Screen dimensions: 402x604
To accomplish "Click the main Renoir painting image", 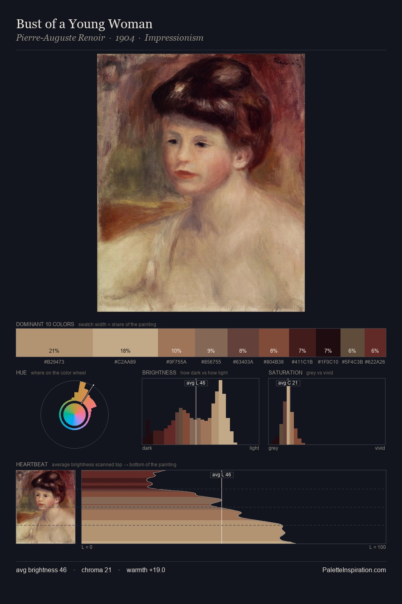I will (x=201, y=183).
